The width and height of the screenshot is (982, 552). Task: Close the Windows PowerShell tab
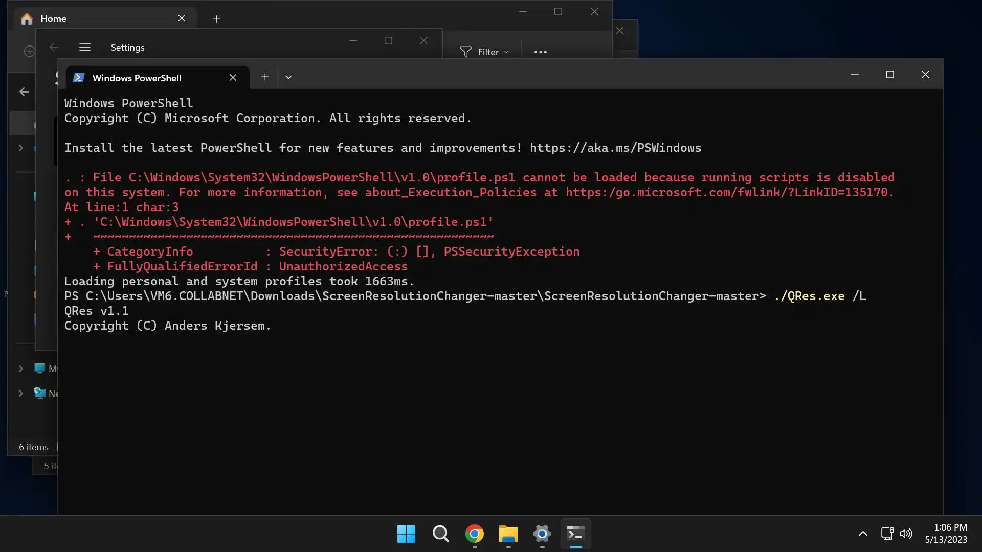(x=233, y=78)
